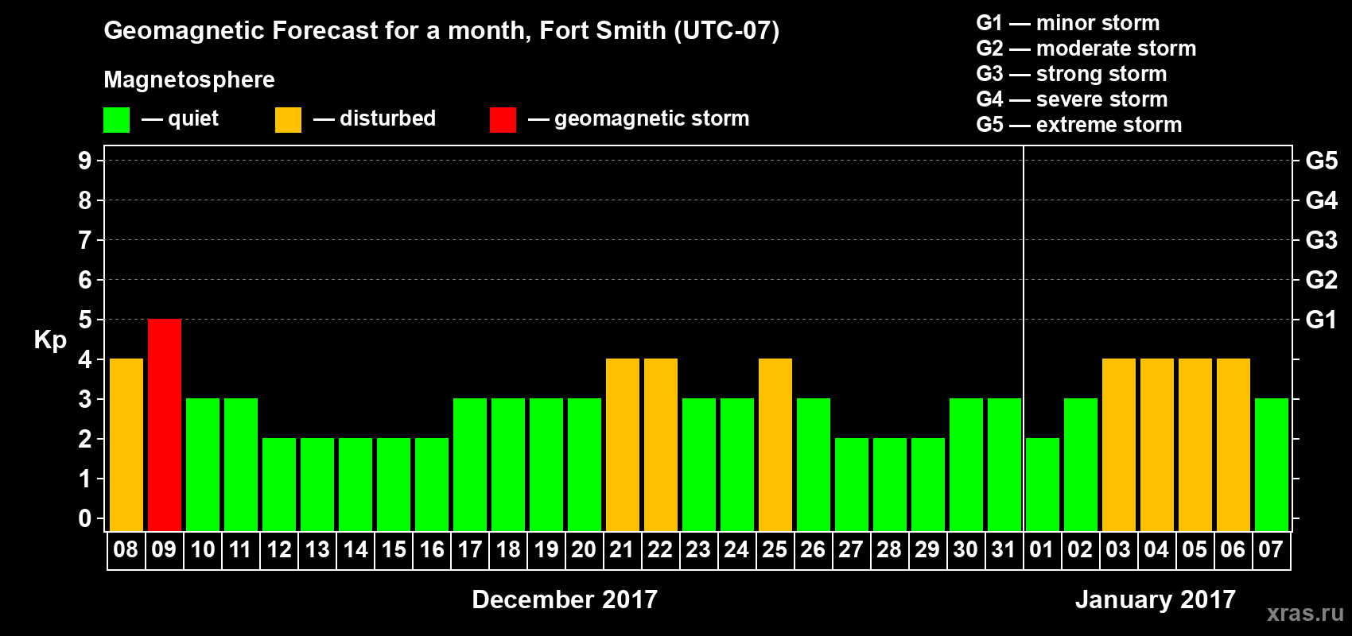Click the January 2017 month label
This screenshot has height=636, width=1352.
point(1156,599)
